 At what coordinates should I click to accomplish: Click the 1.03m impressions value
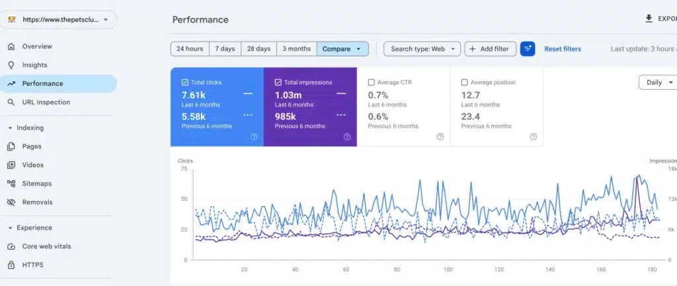coord(288,95)
